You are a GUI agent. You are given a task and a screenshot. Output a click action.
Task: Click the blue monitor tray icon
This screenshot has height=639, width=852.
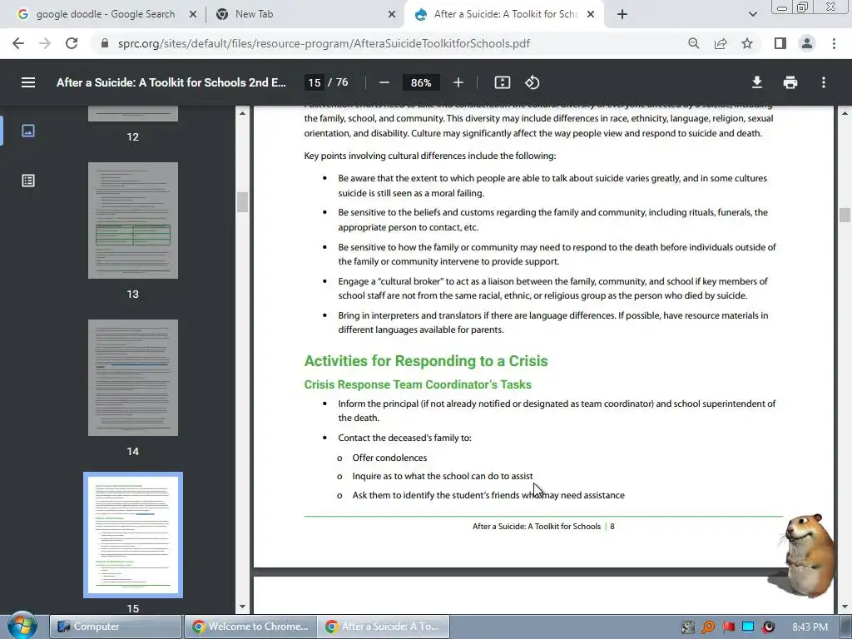(x=748, y=627)
